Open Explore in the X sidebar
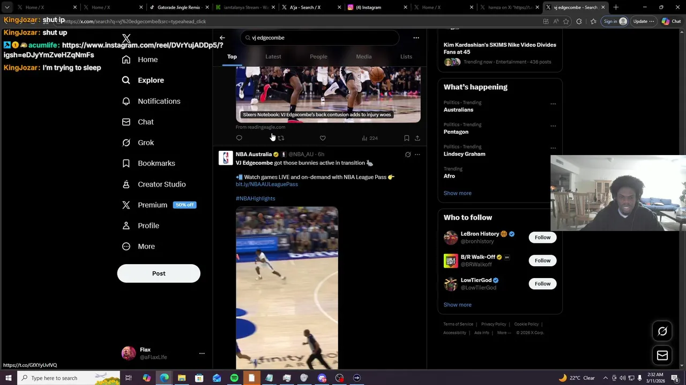This screenshot has height=385, width=686. [x=143, y=80]
